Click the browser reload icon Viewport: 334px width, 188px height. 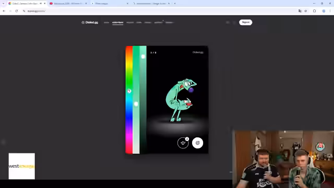(16, 11)
